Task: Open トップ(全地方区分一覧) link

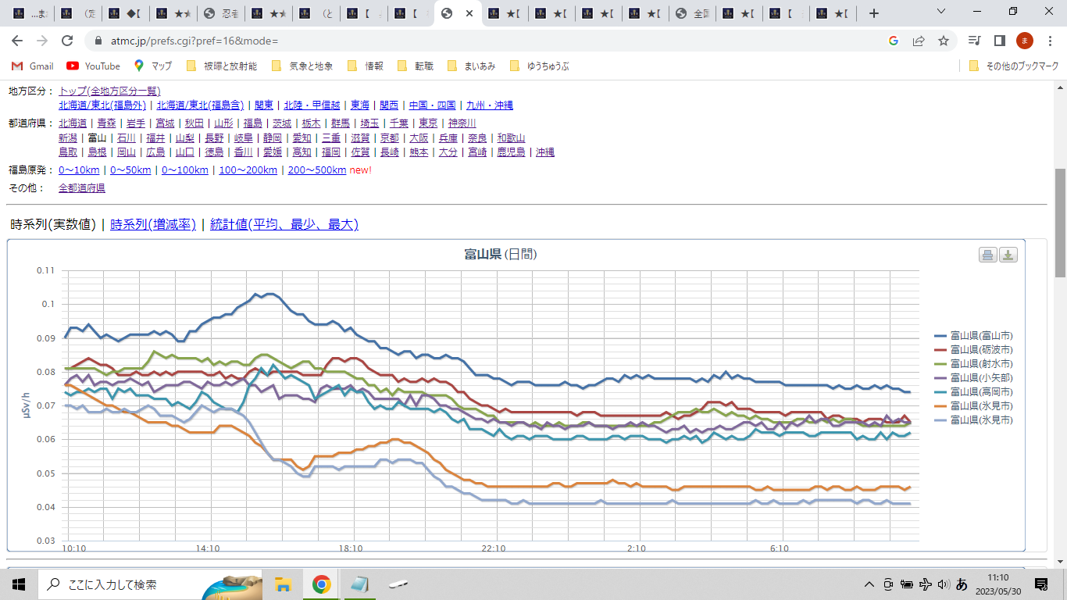Action: 109,91
